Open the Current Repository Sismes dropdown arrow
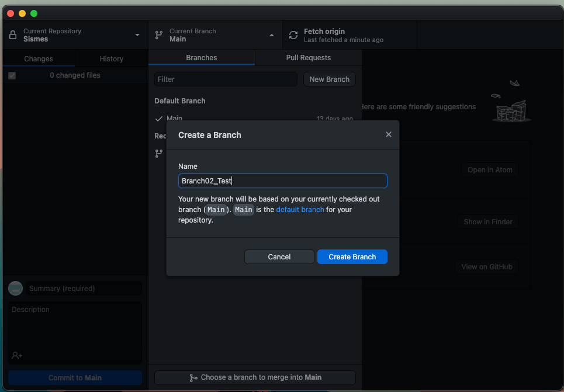The height and width of the screenshot is (392, 564). tap(137, 35)
